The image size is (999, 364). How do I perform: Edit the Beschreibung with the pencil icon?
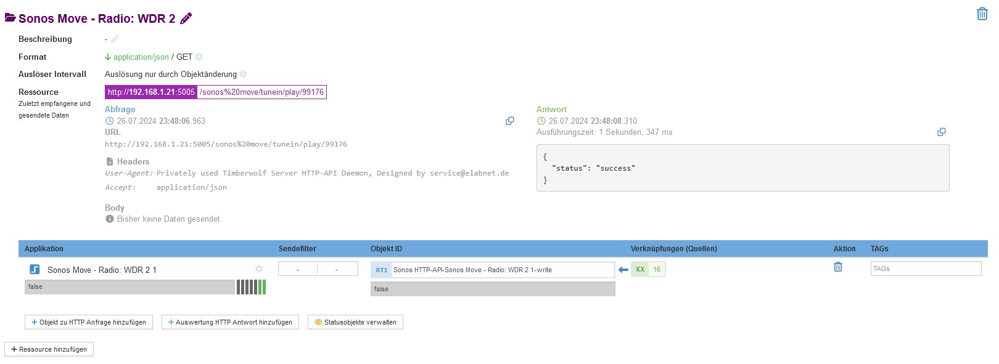click(115, 39)
